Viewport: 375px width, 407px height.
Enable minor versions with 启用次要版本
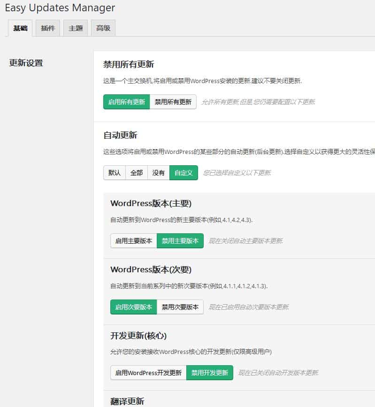(134, 307)
